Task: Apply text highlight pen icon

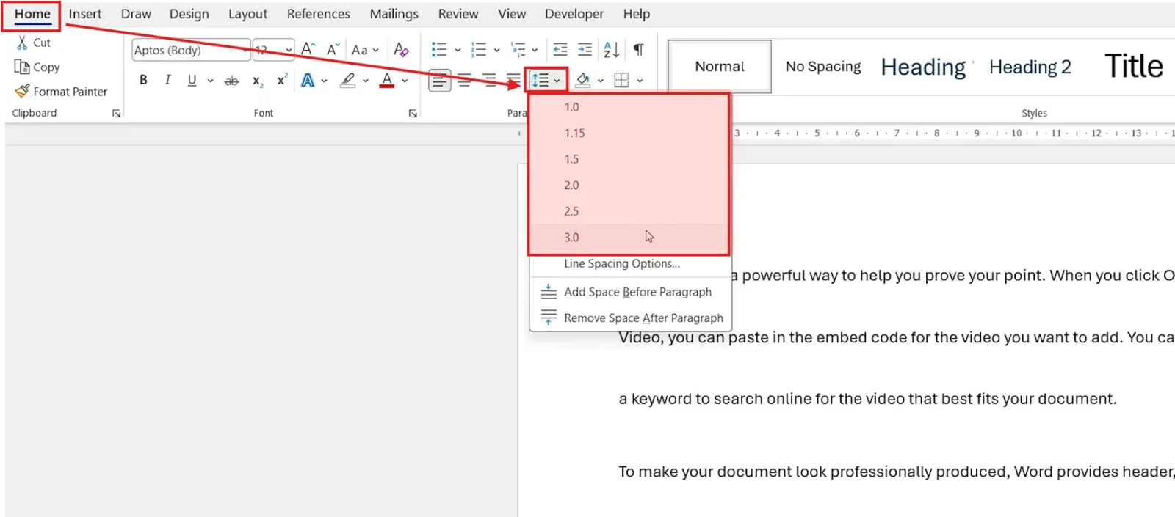Action: [348, 80]
